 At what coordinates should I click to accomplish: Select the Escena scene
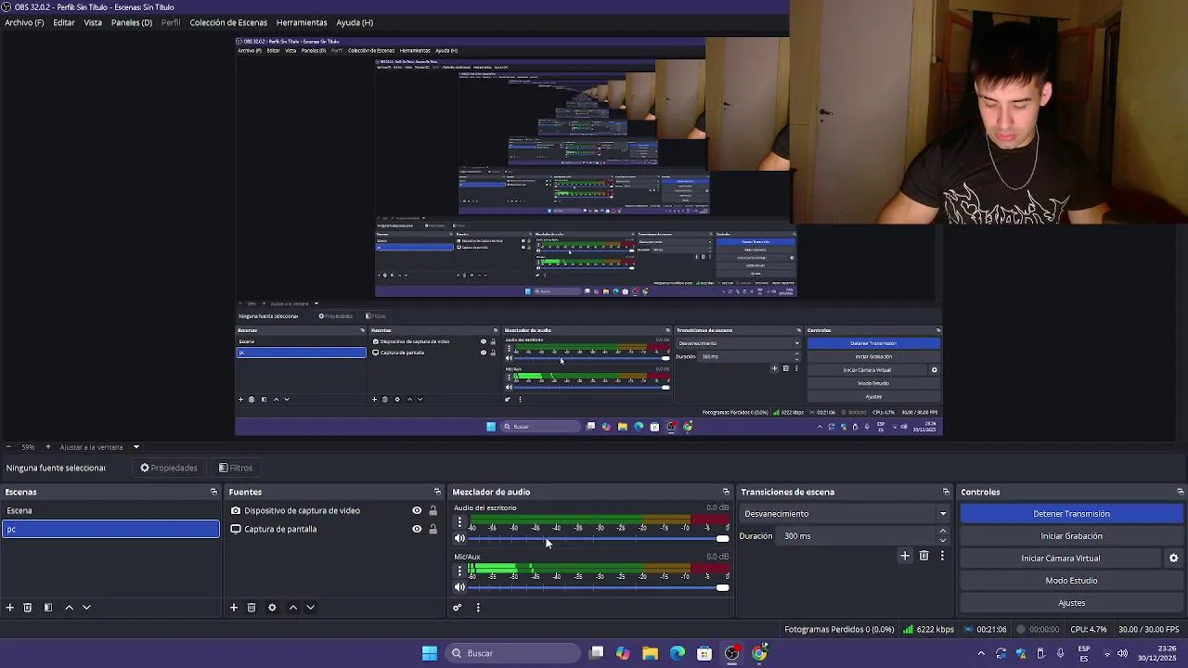[x=110, y=510]
